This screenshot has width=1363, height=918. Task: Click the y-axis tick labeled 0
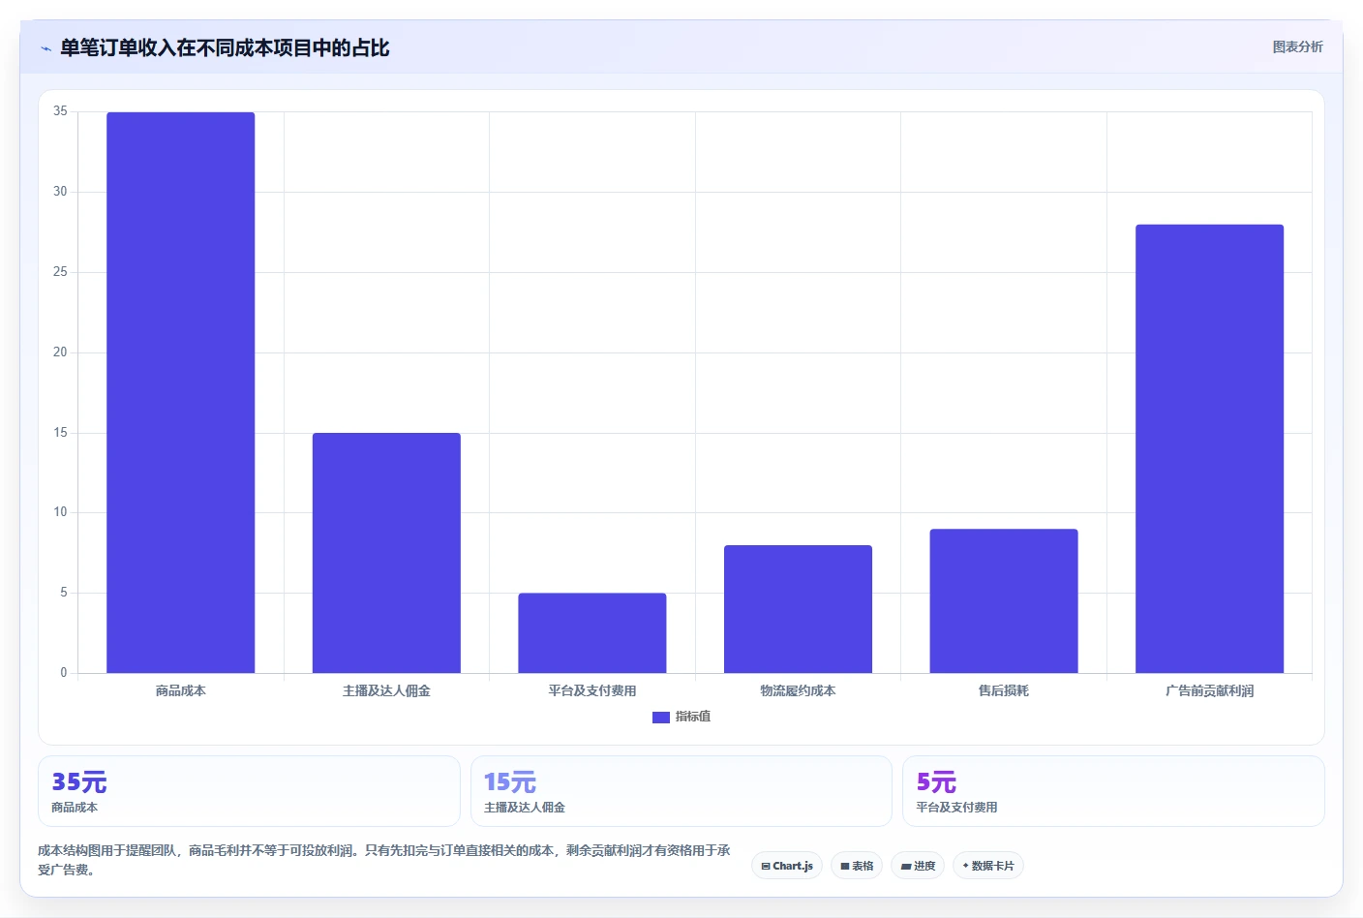tap(64, 673)
